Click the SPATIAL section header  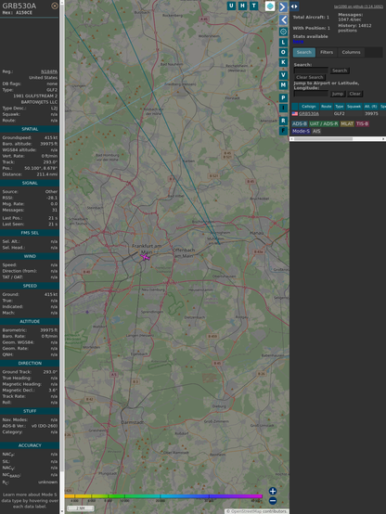click(30, 129)
